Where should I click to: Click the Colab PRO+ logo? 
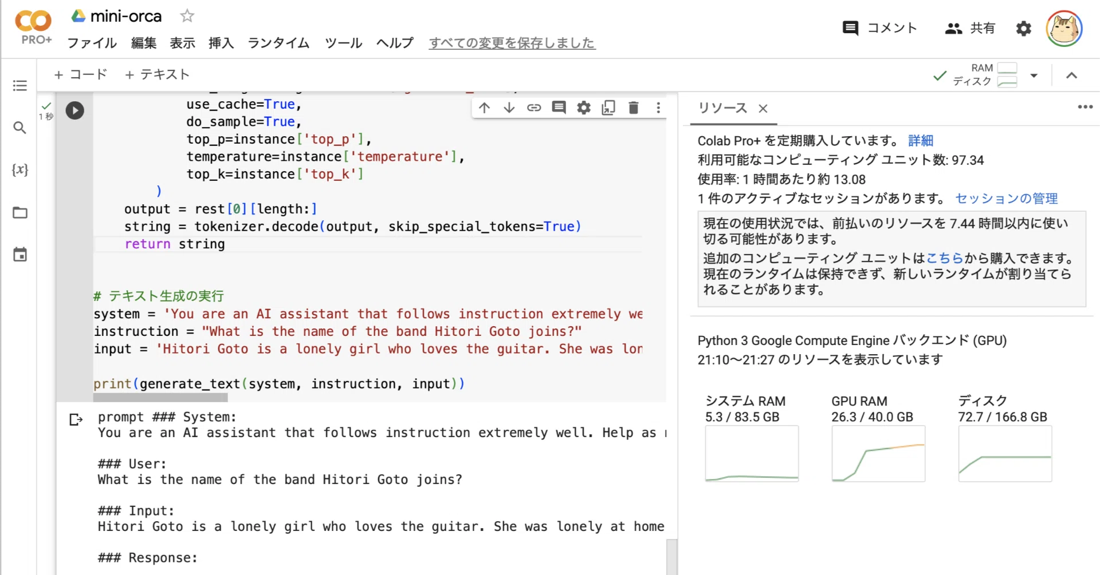(x=33, y=27)
